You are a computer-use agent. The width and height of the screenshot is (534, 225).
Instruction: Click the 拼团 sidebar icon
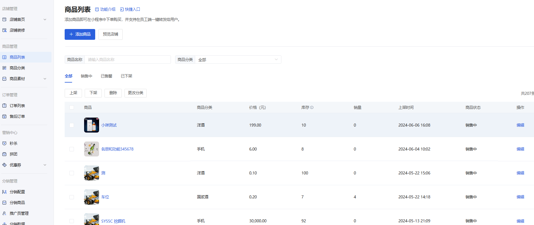4,154
